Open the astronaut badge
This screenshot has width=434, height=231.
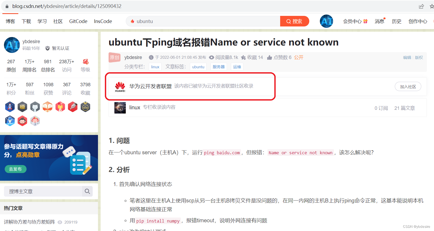10,121
